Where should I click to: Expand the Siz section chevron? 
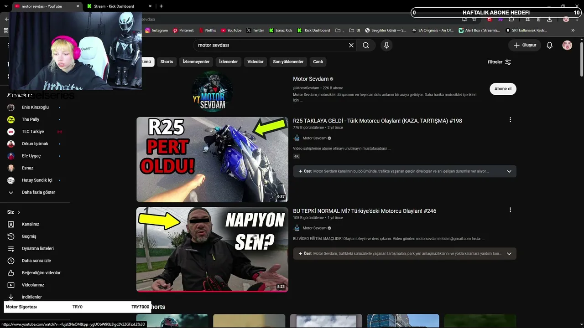19,212
